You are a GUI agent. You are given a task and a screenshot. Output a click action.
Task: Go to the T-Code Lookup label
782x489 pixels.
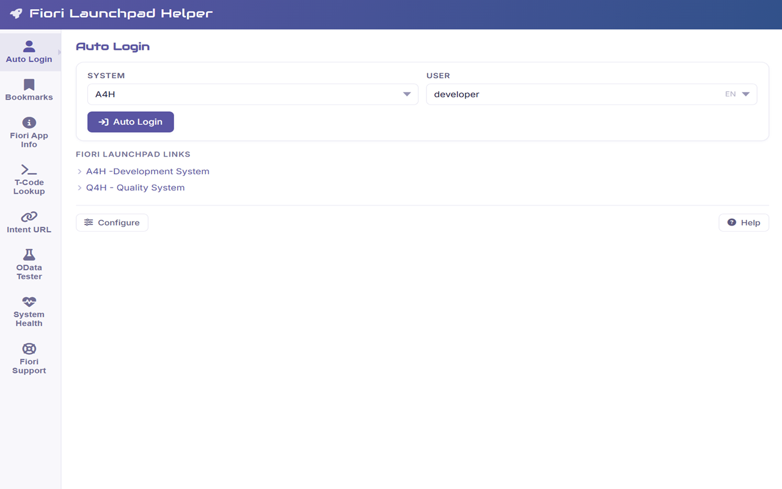pyautogui.click(x=29, y=187)
